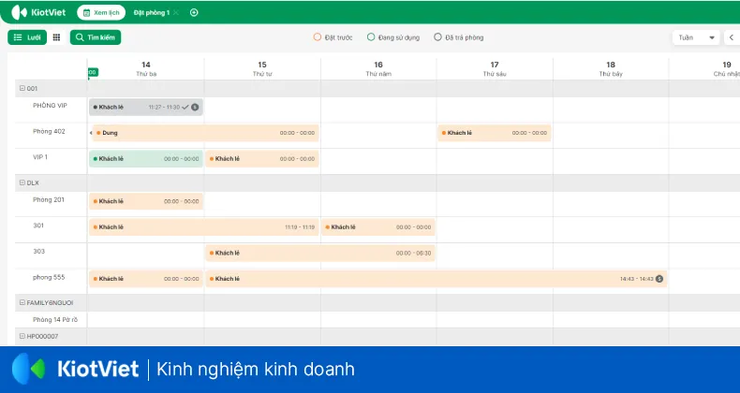740x393 pixels.
Task: Select the day 14 Thứ ba column header
Action: pos(146,69)
